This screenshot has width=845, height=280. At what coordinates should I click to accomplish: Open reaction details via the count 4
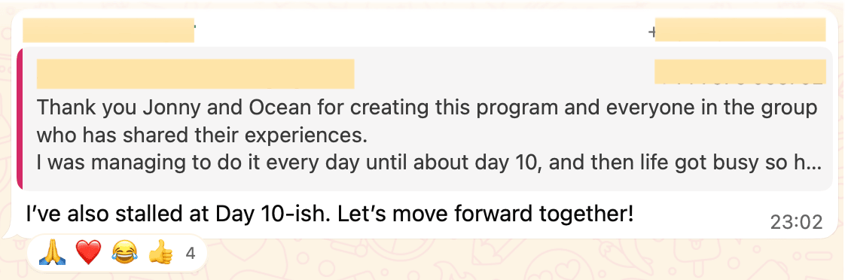[x=190, y=253]
